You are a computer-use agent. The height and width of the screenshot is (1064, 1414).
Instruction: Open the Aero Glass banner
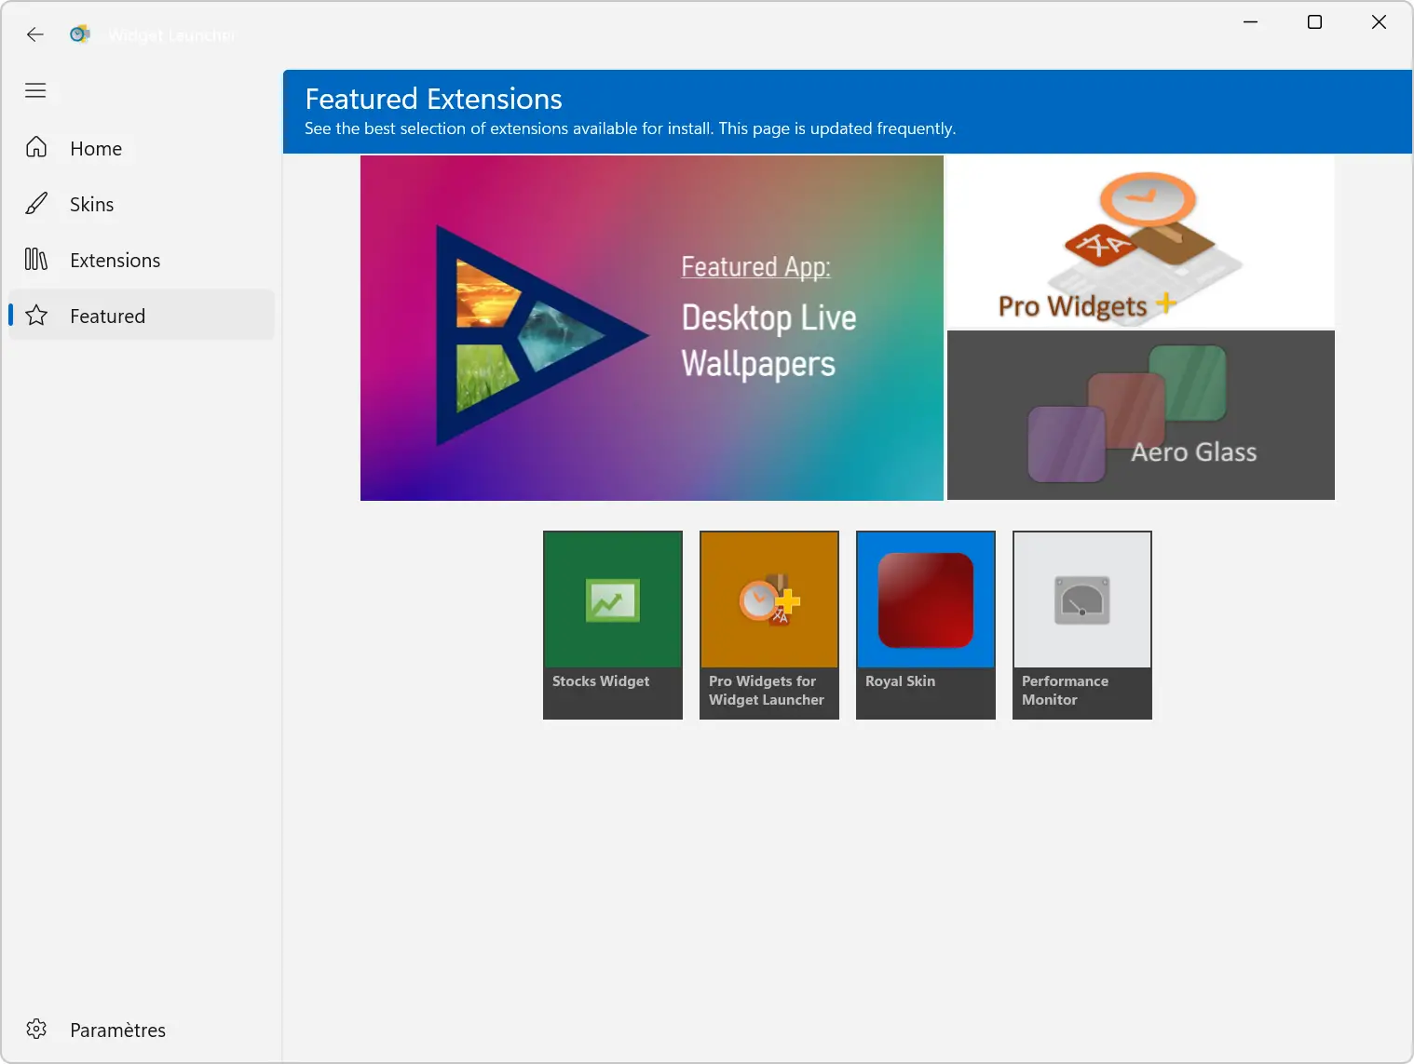(1141, 415)
